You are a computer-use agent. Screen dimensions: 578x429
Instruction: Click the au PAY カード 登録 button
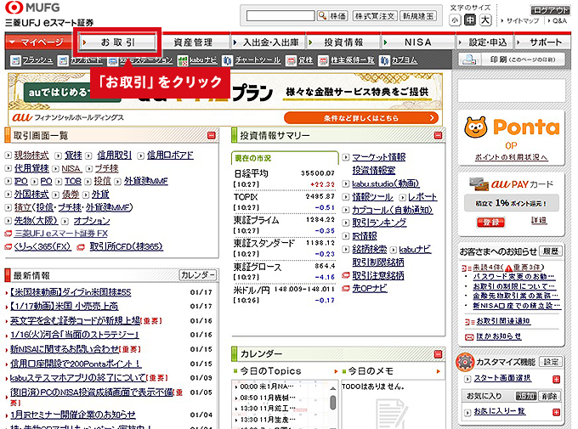coord(490,223)
